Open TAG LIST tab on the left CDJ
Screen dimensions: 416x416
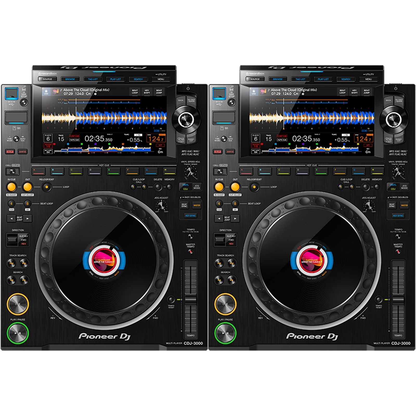(93, 79)
